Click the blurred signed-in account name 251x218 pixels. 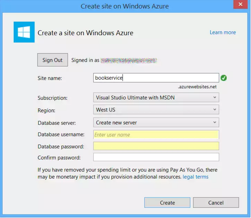tap(129, 61)
